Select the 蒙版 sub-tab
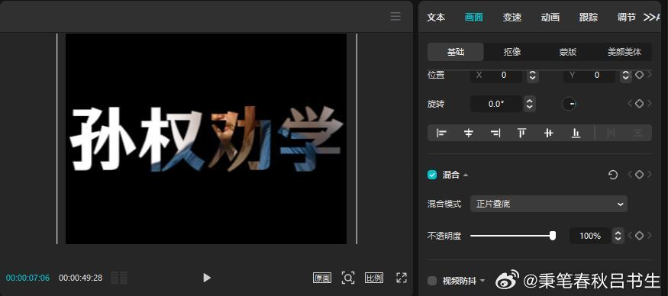Viewport: 668px width, 296px height. tap(568, 52)
